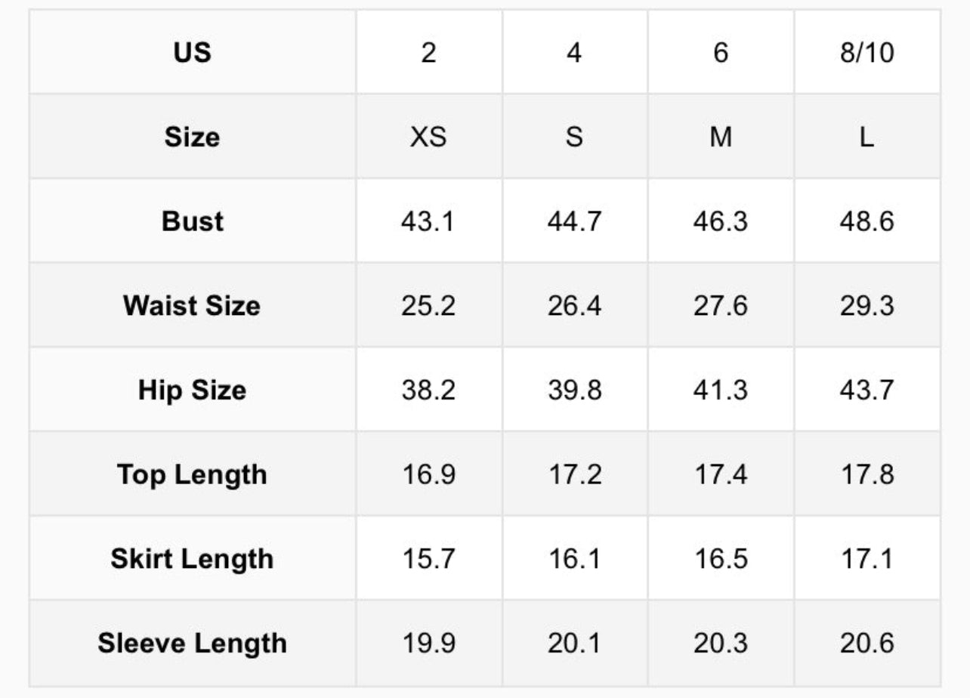Click the waist value 29.3 for size L

(867, 306)
